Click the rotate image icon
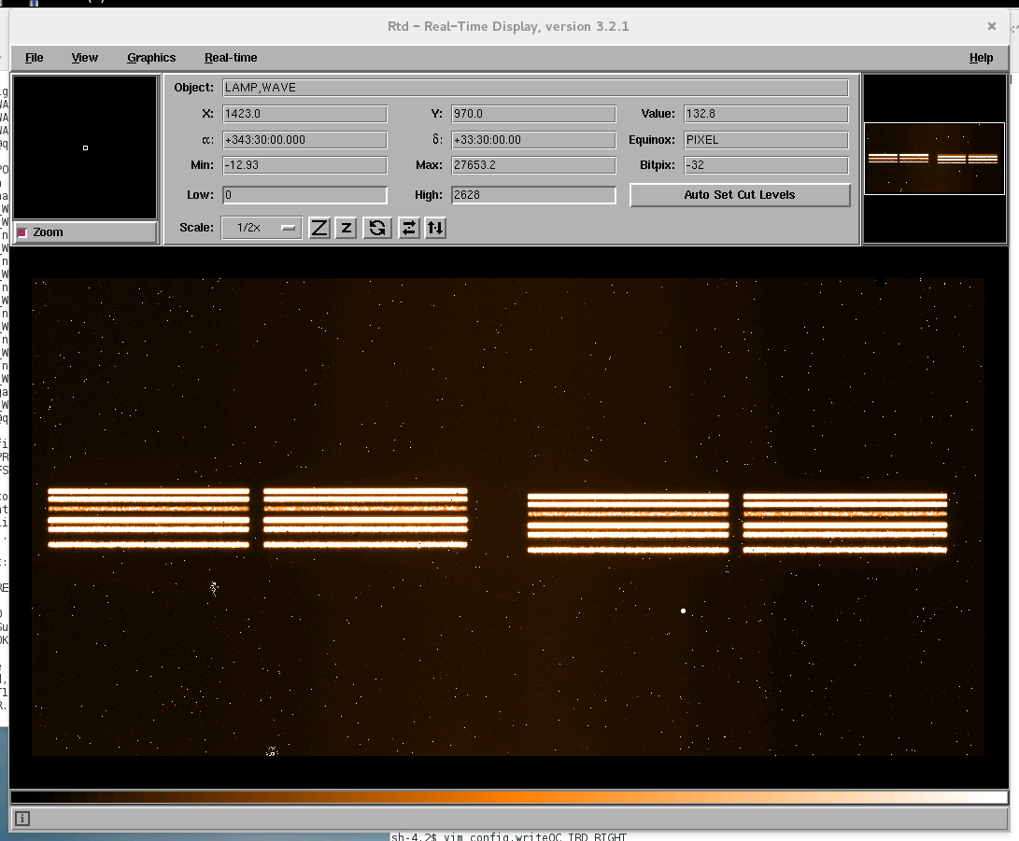The image size is (1019, 841). 377,228
